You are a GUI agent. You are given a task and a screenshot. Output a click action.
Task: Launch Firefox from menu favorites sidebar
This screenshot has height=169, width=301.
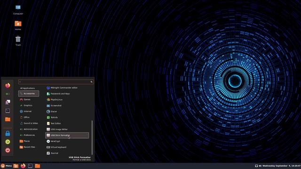(x=8, y=85)
